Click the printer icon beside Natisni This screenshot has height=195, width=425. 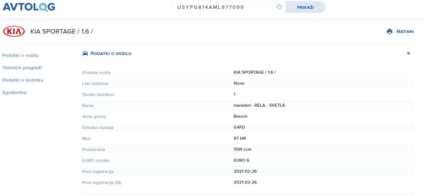click(389, 32)
